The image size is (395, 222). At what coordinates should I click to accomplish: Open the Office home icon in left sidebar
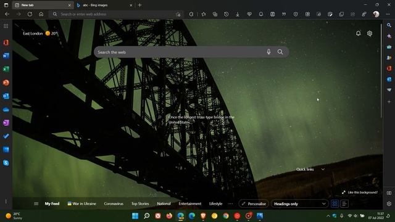coord(6,43)
